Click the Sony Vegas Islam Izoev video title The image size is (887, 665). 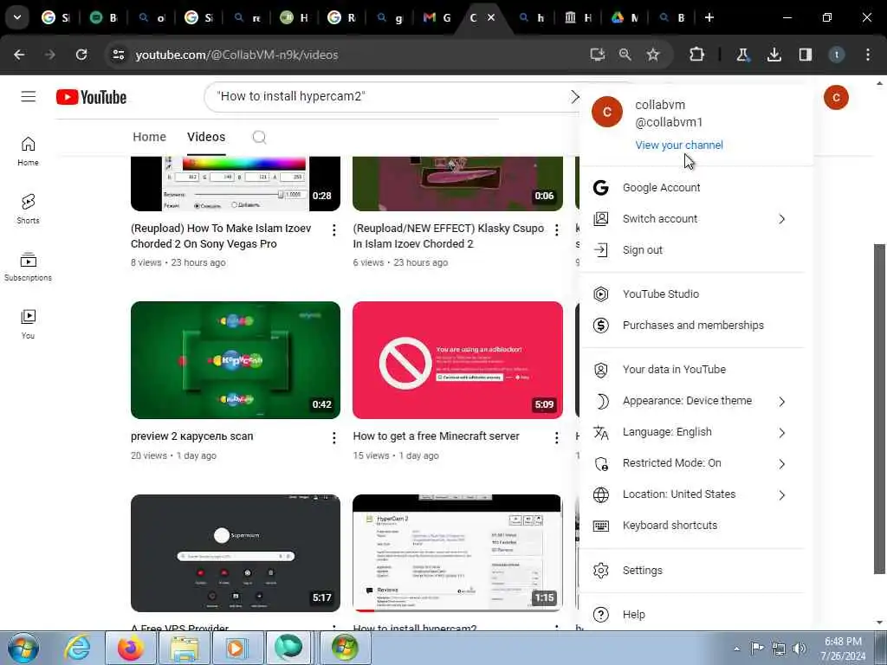221,236
